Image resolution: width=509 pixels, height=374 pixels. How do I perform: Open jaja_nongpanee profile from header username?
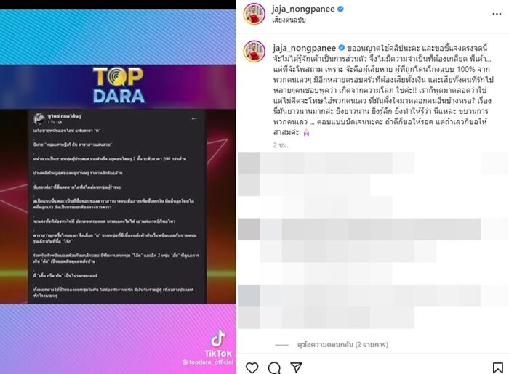click(303, 9)
